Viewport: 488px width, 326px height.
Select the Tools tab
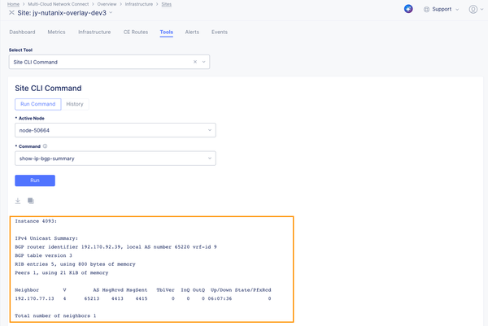tap(167, 32)
